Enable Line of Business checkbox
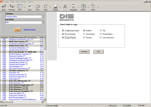The width and height of the screenshot is (151, 107). [101, 38]
